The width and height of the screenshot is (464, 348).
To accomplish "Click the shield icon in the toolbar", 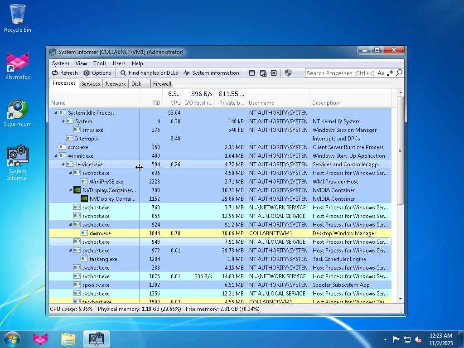I will (x=288, y=73).
